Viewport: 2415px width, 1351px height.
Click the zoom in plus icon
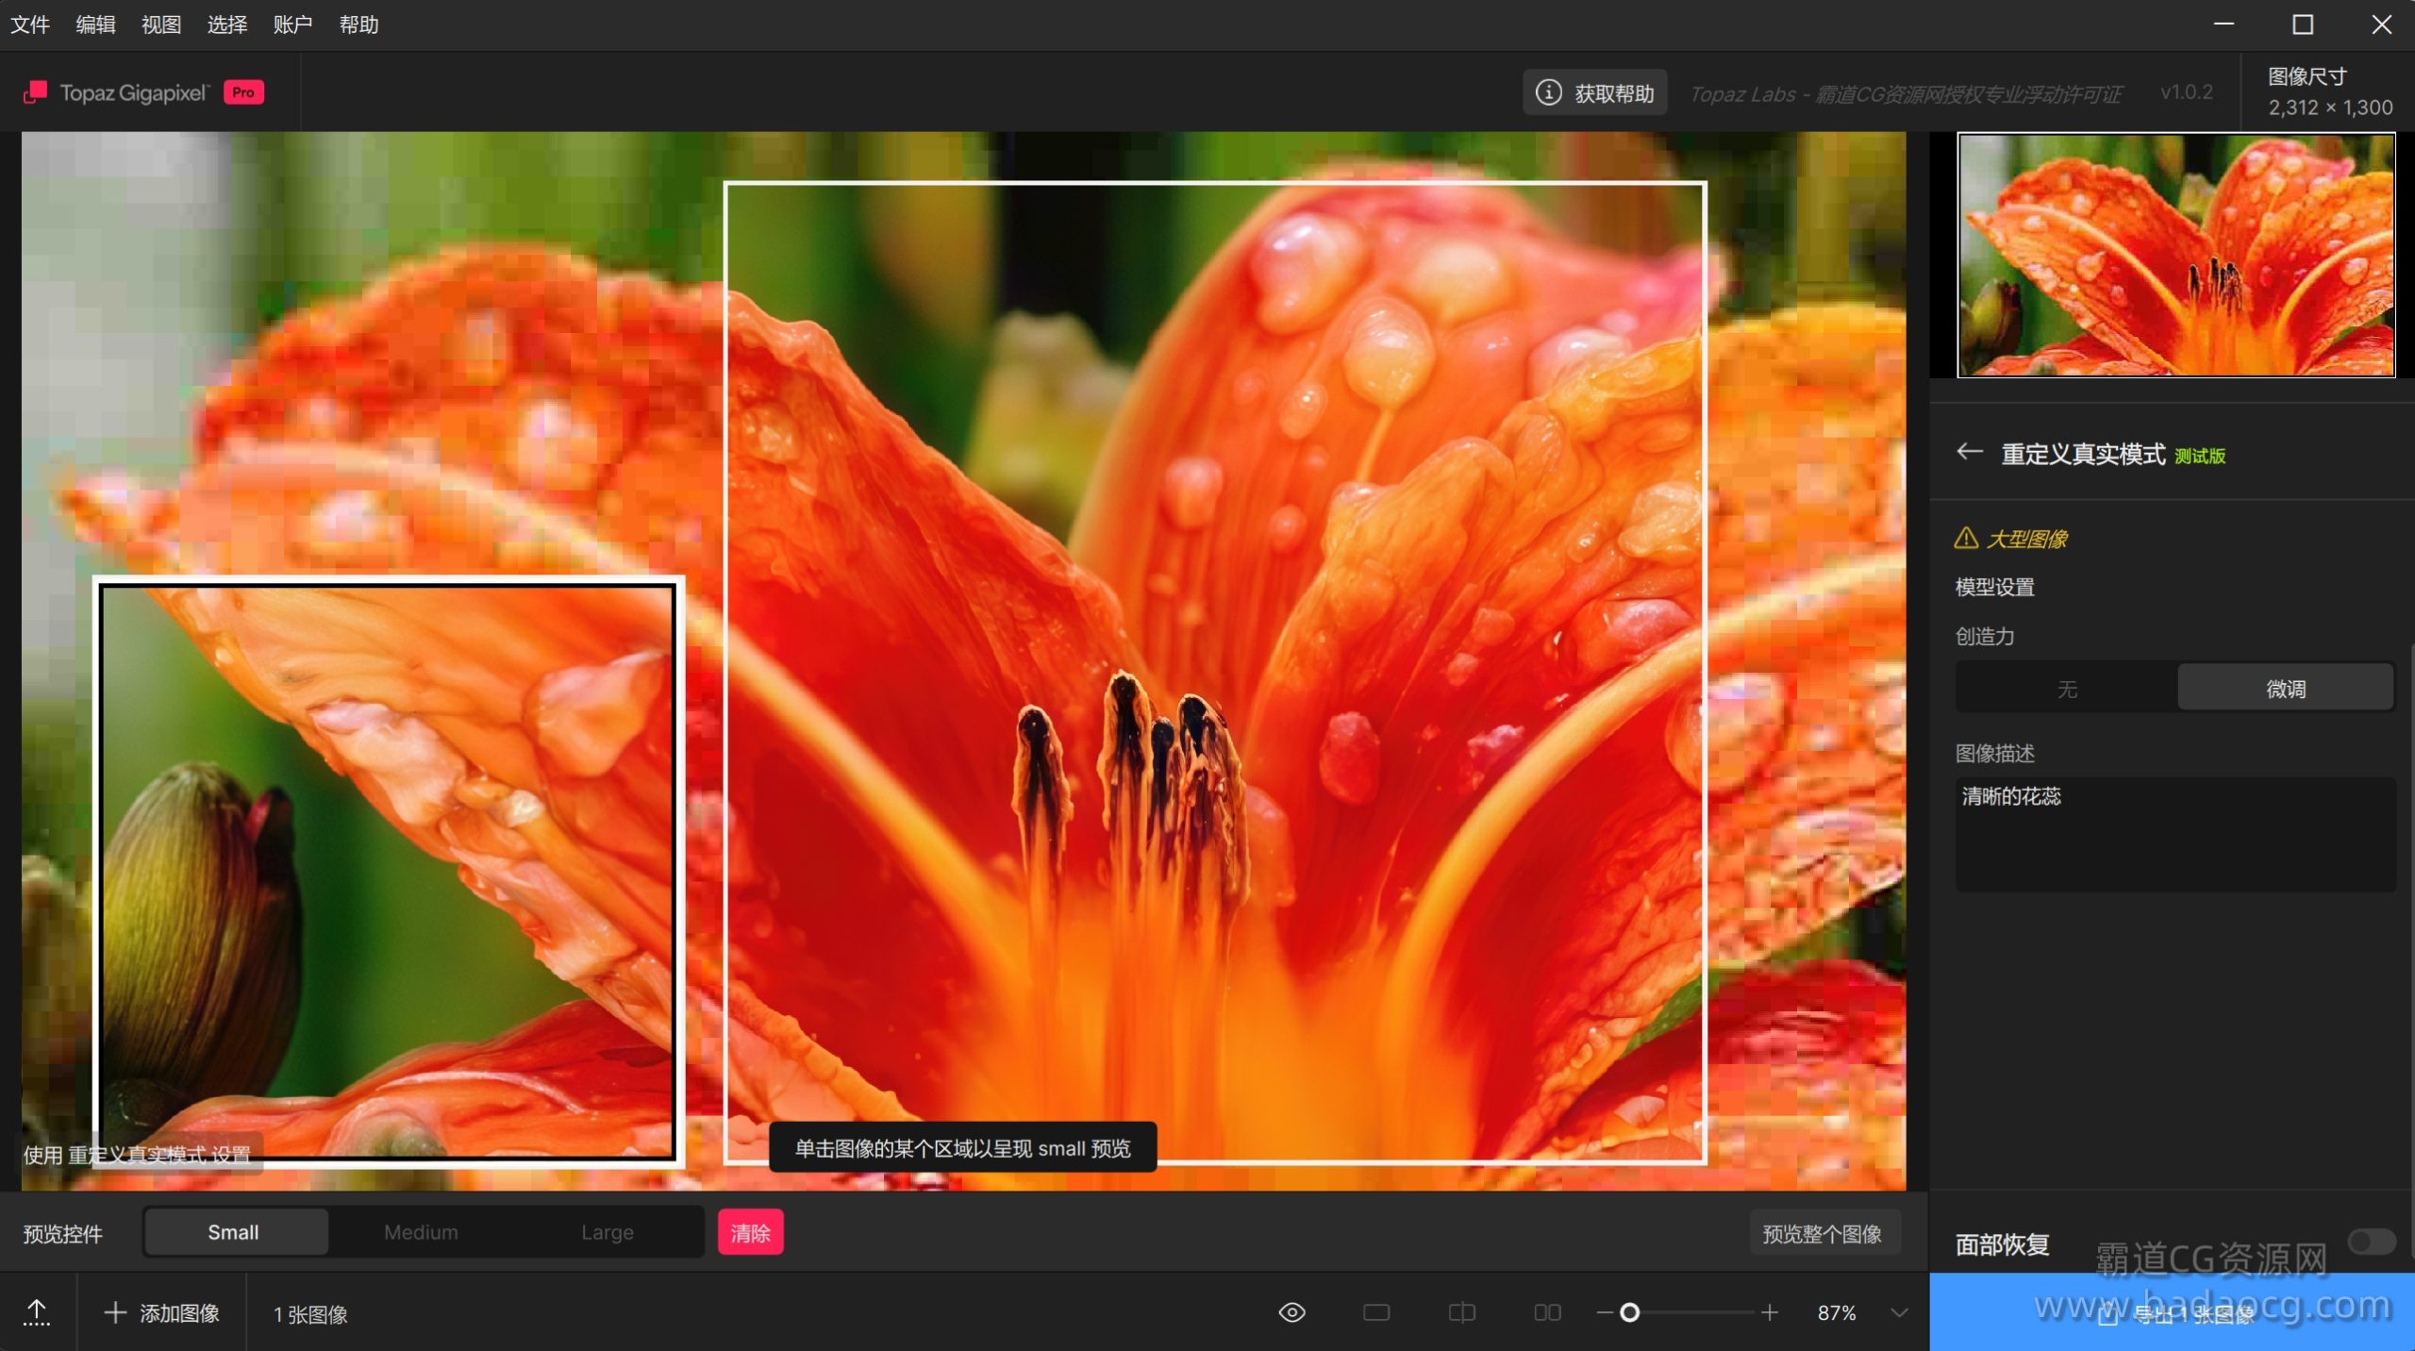1770,1312
